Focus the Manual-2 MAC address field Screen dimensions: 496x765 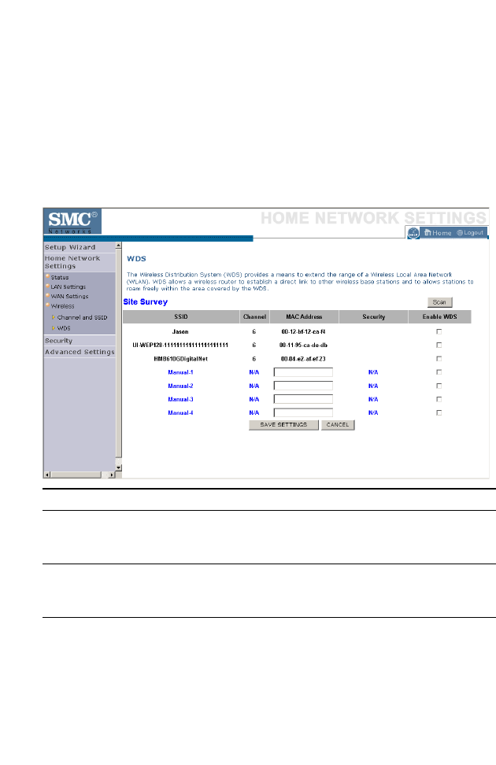click(303, 386)
